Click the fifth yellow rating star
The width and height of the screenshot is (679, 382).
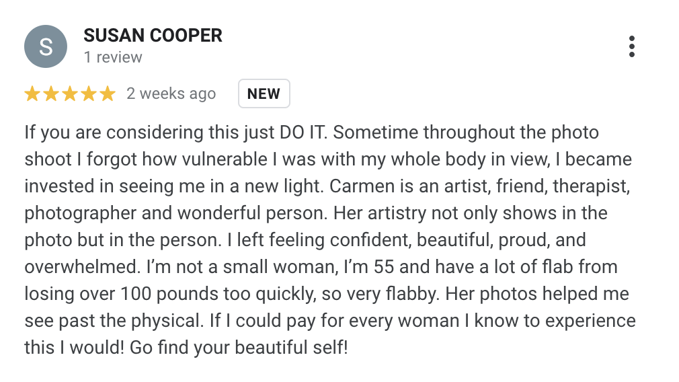108,93
